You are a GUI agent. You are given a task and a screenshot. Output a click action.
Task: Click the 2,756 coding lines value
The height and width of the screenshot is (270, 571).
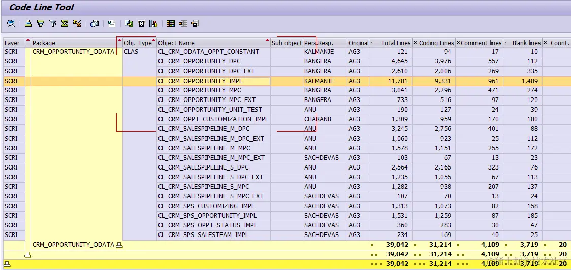click(434, 129)
